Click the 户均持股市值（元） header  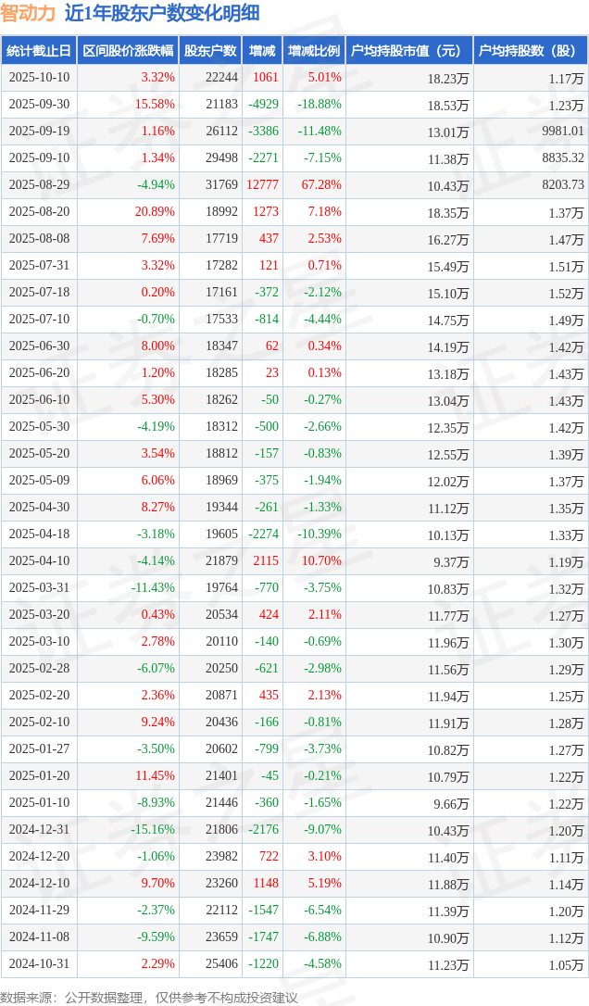click(407, 51)
